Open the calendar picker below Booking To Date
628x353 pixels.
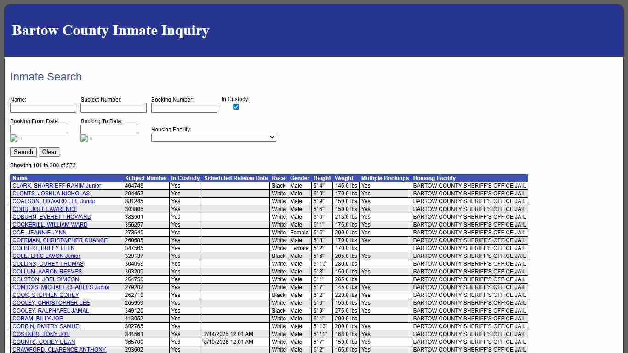pos(86,138)
